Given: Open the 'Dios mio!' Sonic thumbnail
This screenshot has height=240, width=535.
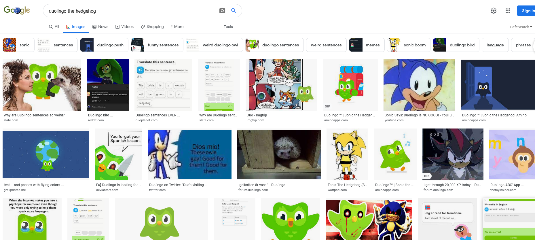Looking at the screenshot, I should 190,154.
